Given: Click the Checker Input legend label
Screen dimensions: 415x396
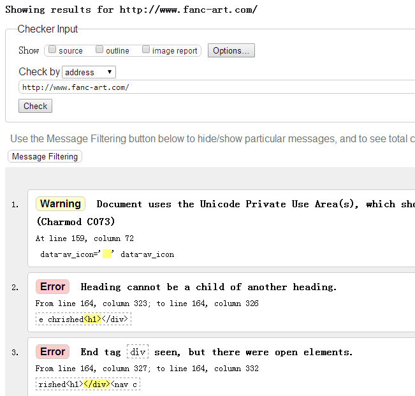Looking at the screenshot, I should point(48,29).
